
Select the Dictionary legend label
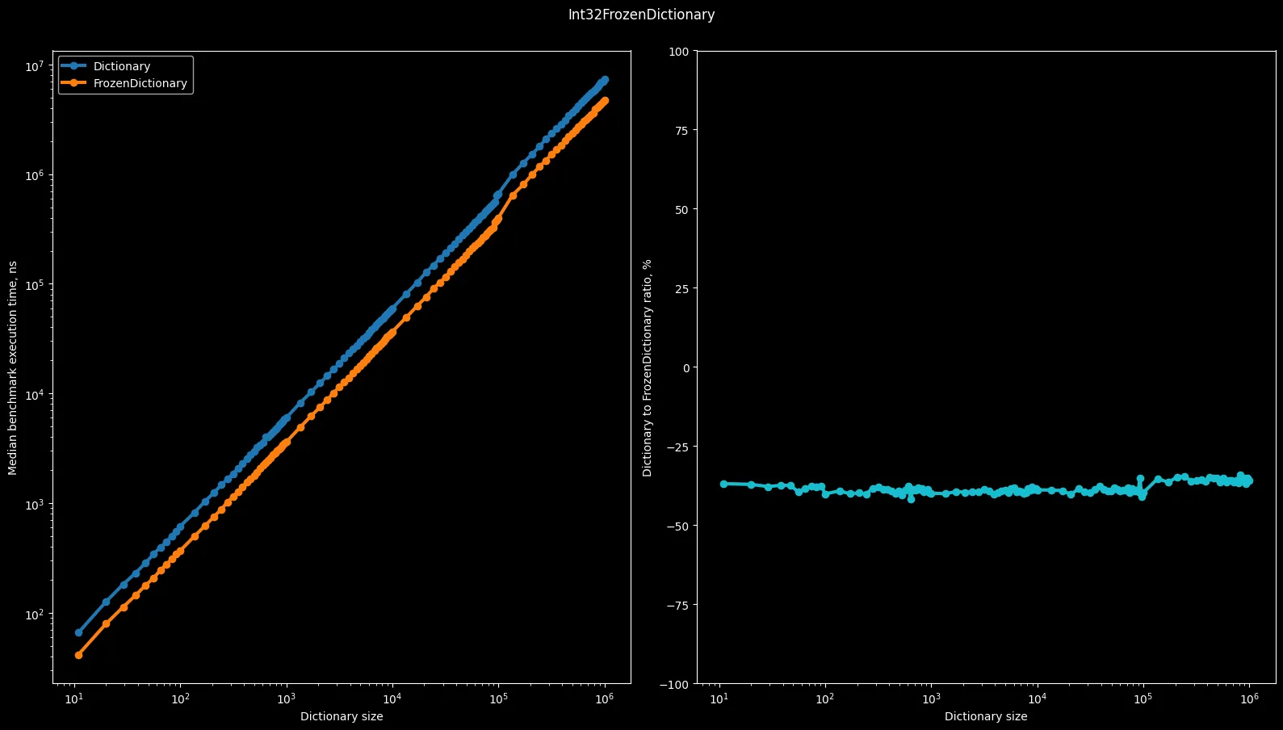122,66
